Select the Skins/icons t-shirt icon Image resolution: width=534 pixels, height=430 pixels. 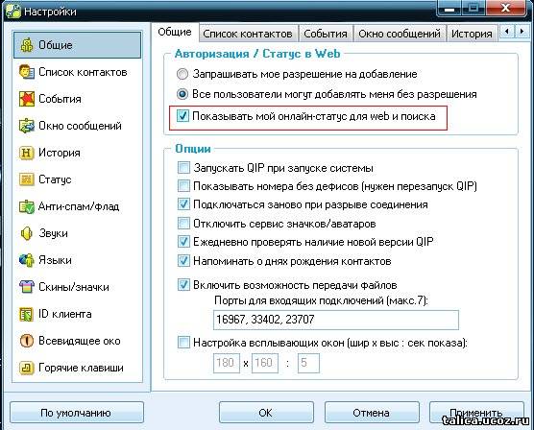click(x=27, y=287)
